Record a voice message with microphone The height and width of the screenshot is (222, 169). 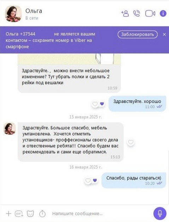click(x=160, y=214)
